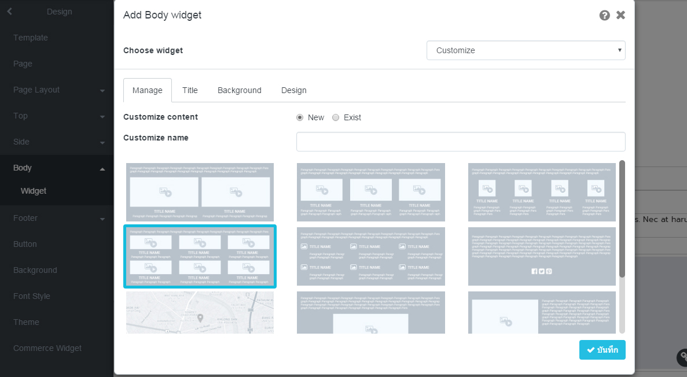The width and height of the screenshot is (687, 377).
Task: Switch to the Title tab
Action: 190,90
